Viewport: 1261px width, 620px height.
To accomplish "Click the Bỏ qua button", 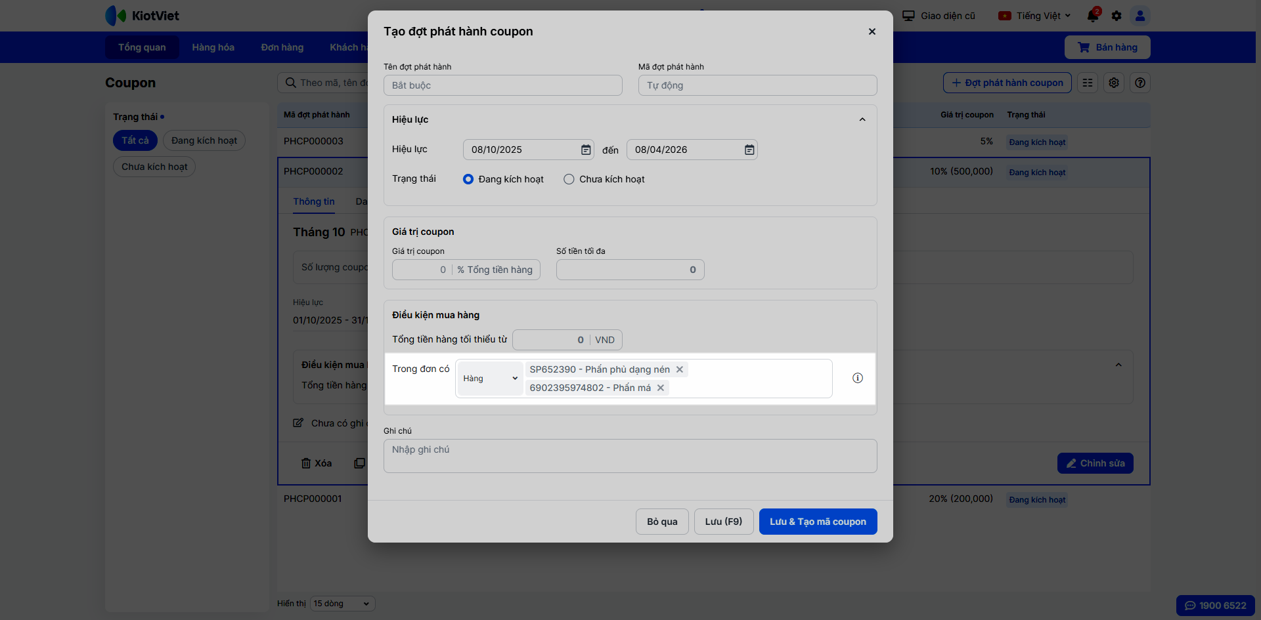I will [x=662, y=522].
